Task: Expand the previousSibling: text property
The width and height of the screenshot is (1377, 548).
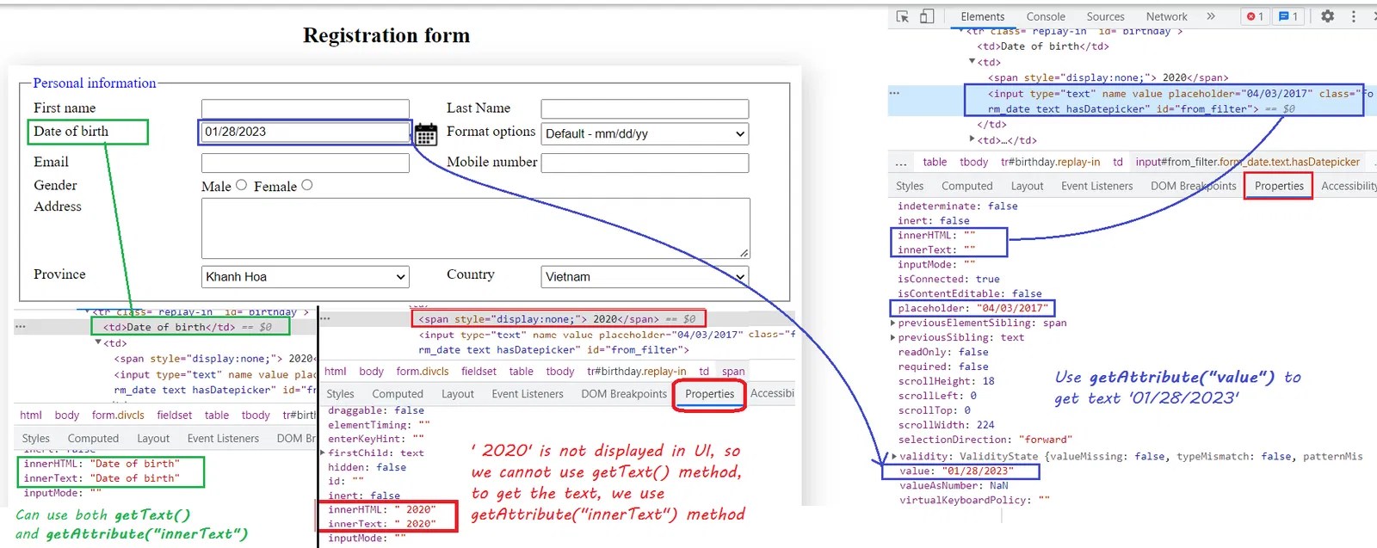Action: click(x=892, y=338)
